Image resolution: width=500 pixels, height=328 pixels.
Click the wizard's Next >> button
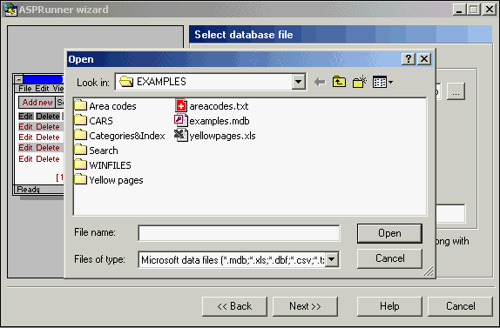(305, 306)
